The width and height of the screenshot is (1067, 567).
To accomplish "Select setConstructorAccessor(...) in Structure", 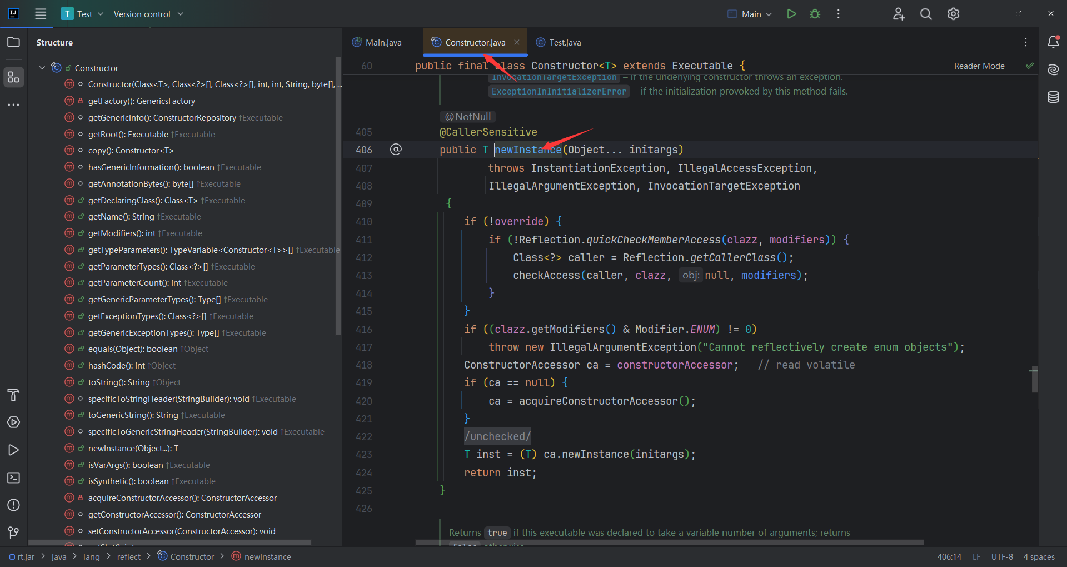I will coord(182,531).
